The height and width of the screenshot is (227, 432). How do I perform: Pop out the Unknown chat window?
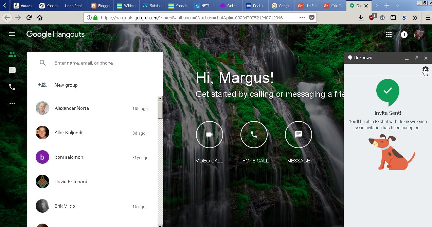pos(416,58)
